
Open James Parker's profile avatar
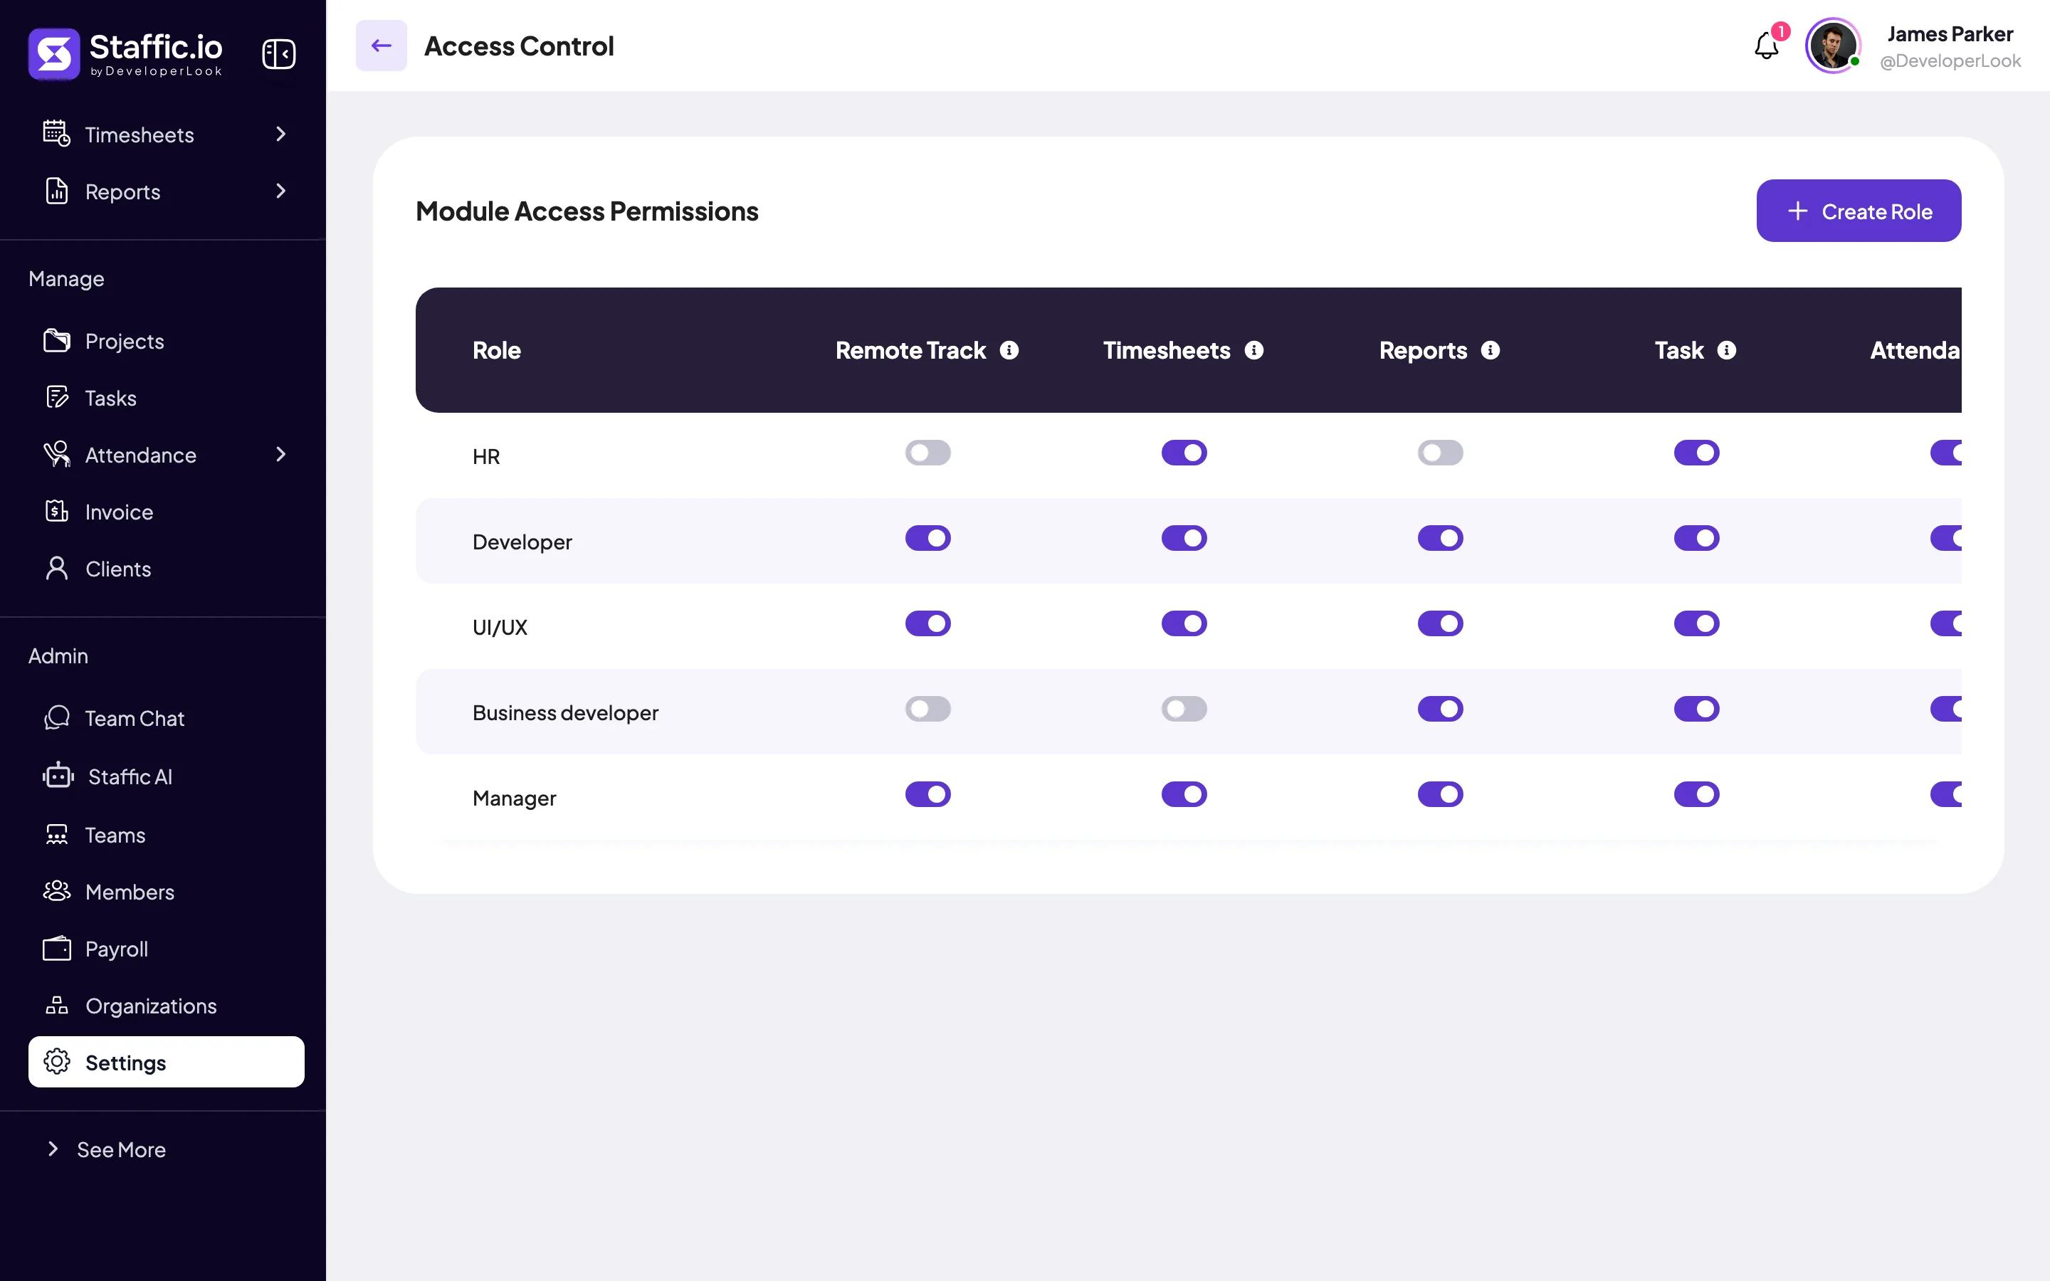(1833, 46)
